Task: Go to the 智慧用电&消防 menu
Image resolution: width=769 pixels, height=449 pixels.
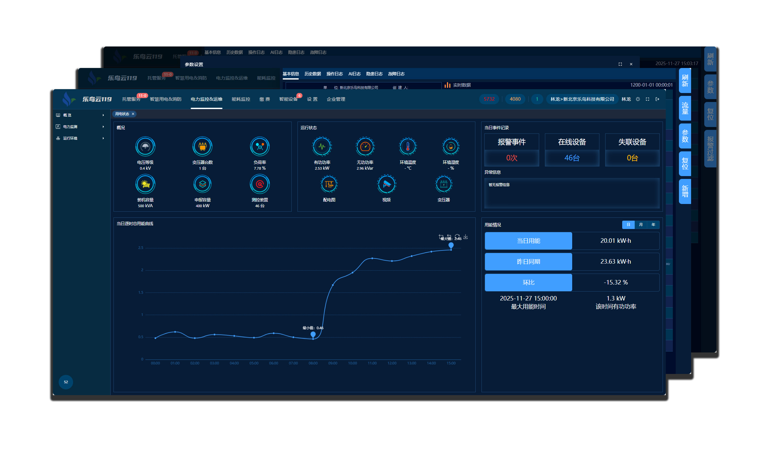Action: 166,99
